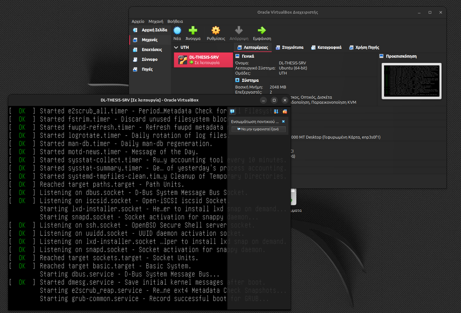Click the Παραεικονοποίηση KVM text
The height and width of the screenshot is (313, 461).
[x=334, y=102]
